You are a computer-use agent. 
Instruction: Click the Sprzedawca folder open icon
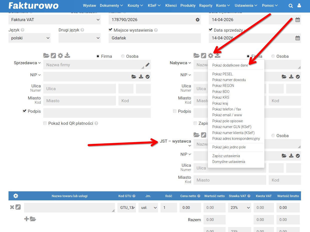point(46,55)
